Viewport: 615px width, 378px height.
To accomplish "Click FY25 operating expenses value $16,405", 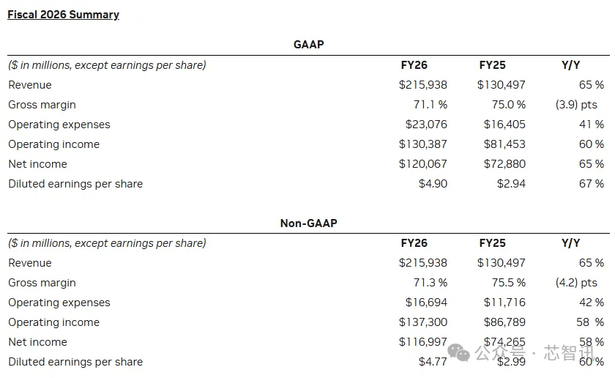I will click(504, 125).
